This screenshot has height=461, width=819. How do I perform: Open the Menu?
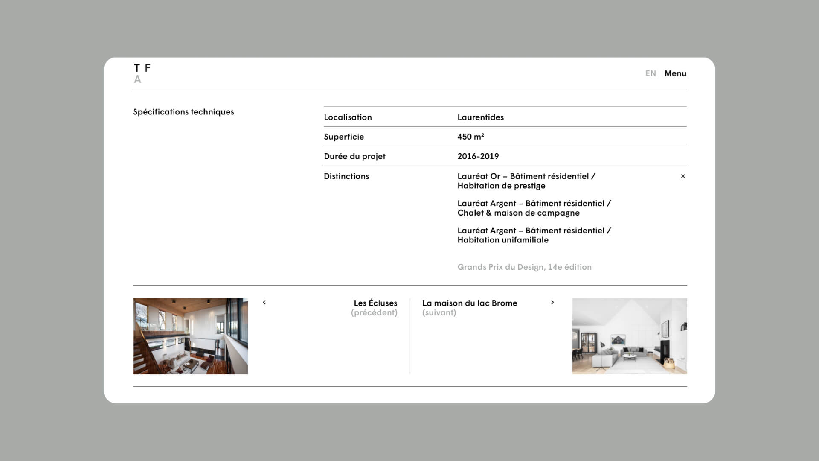point(675,73)
